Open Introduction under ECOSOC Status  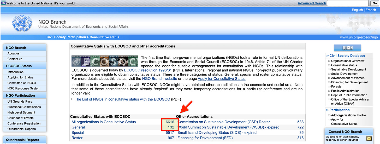pyautogui.click(x=15, y=72)
